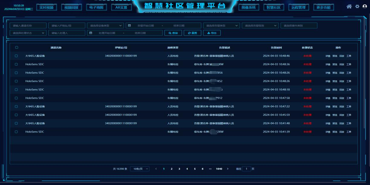Click the alarm 结束日期 date field
This screenshot has height=185, width=370.
(179, 26)
